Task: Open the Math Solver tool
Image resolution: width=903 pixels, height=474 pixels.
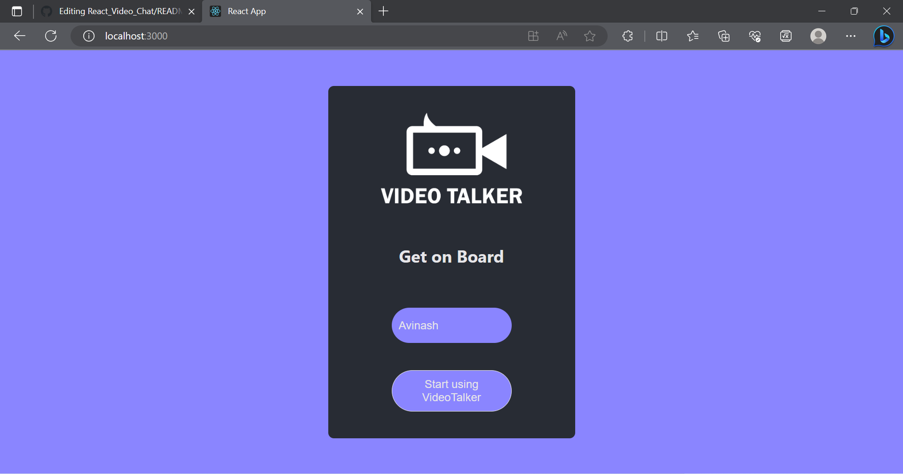Action: click(x=786, y=36)
